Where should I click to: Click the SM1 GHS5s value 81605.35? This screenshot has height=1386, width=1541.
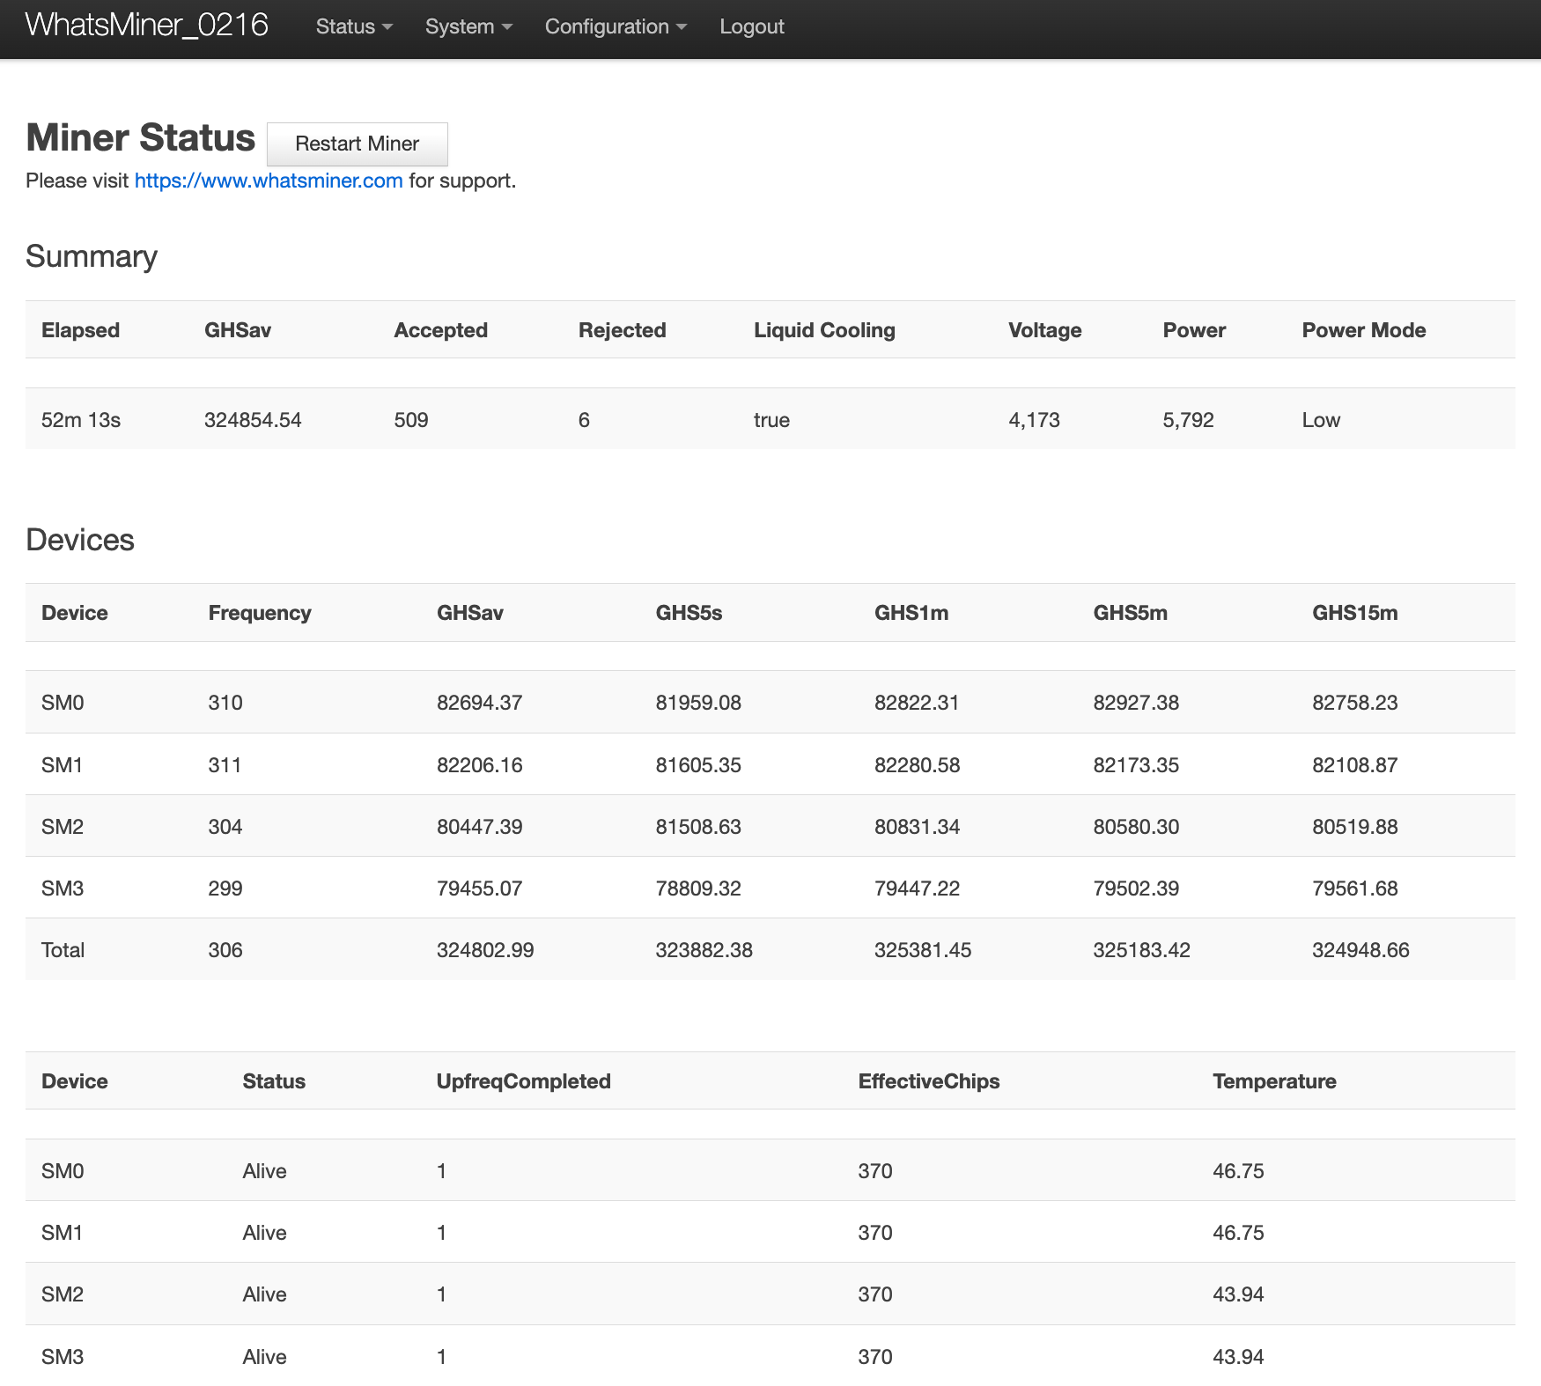(x=698, y=765)
